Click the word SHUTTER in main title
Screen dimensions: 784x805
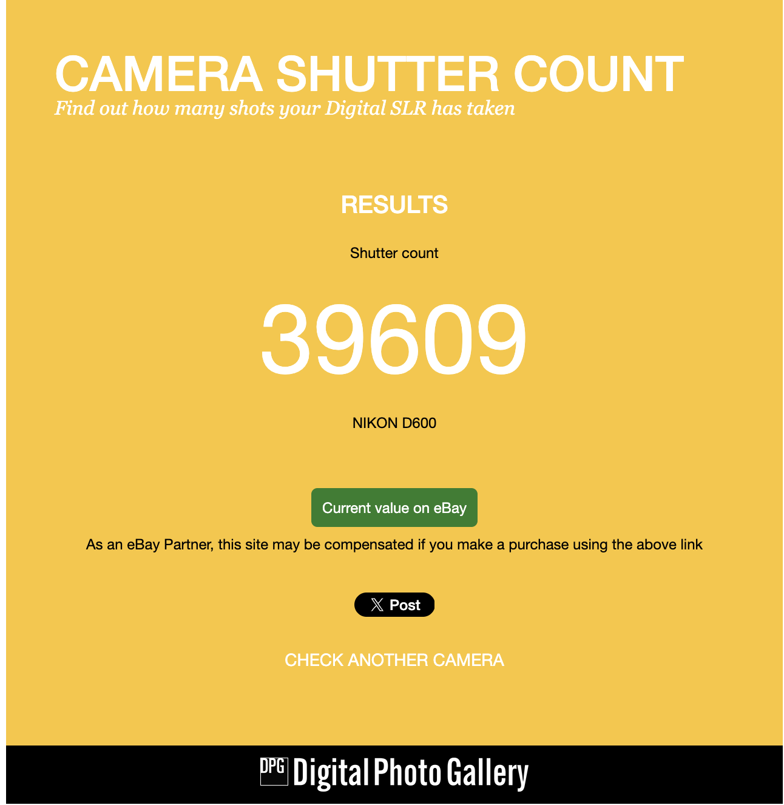[388, 75]
